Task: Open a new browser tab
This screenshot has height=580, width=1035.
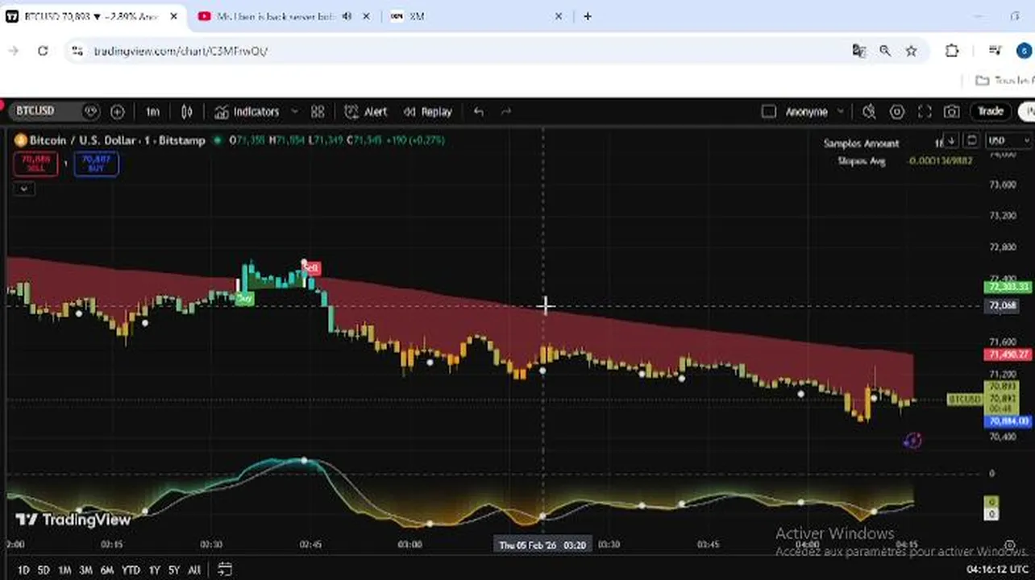Action: (x=588, y=16)
